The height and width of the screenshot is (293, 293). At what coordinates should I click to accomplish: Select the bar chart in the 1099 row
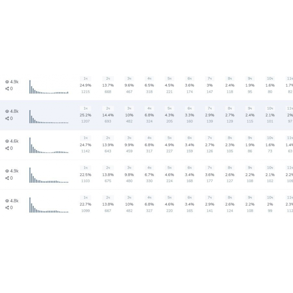point(49,205)
